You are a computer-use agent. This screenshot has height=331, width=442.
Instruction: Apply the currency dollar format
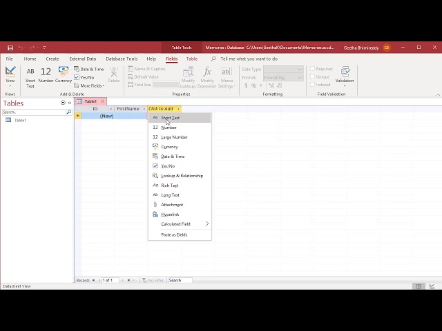(x=246, y=86)
